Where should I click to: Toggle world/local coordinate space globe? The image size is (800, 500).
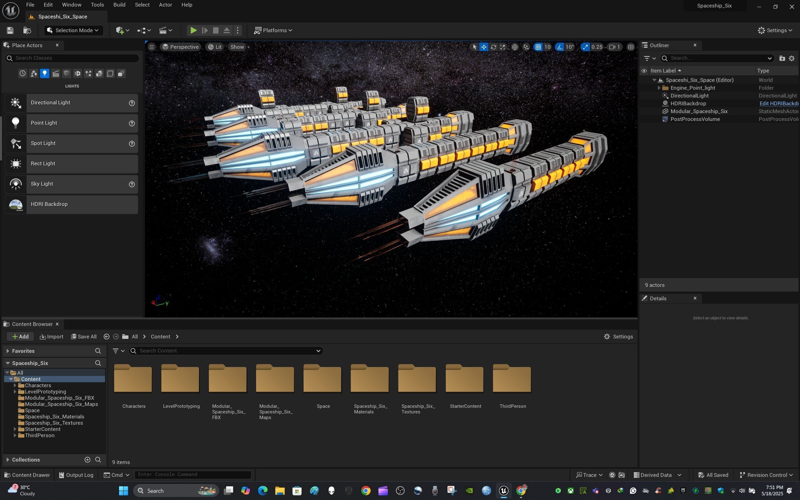point(515,47)
